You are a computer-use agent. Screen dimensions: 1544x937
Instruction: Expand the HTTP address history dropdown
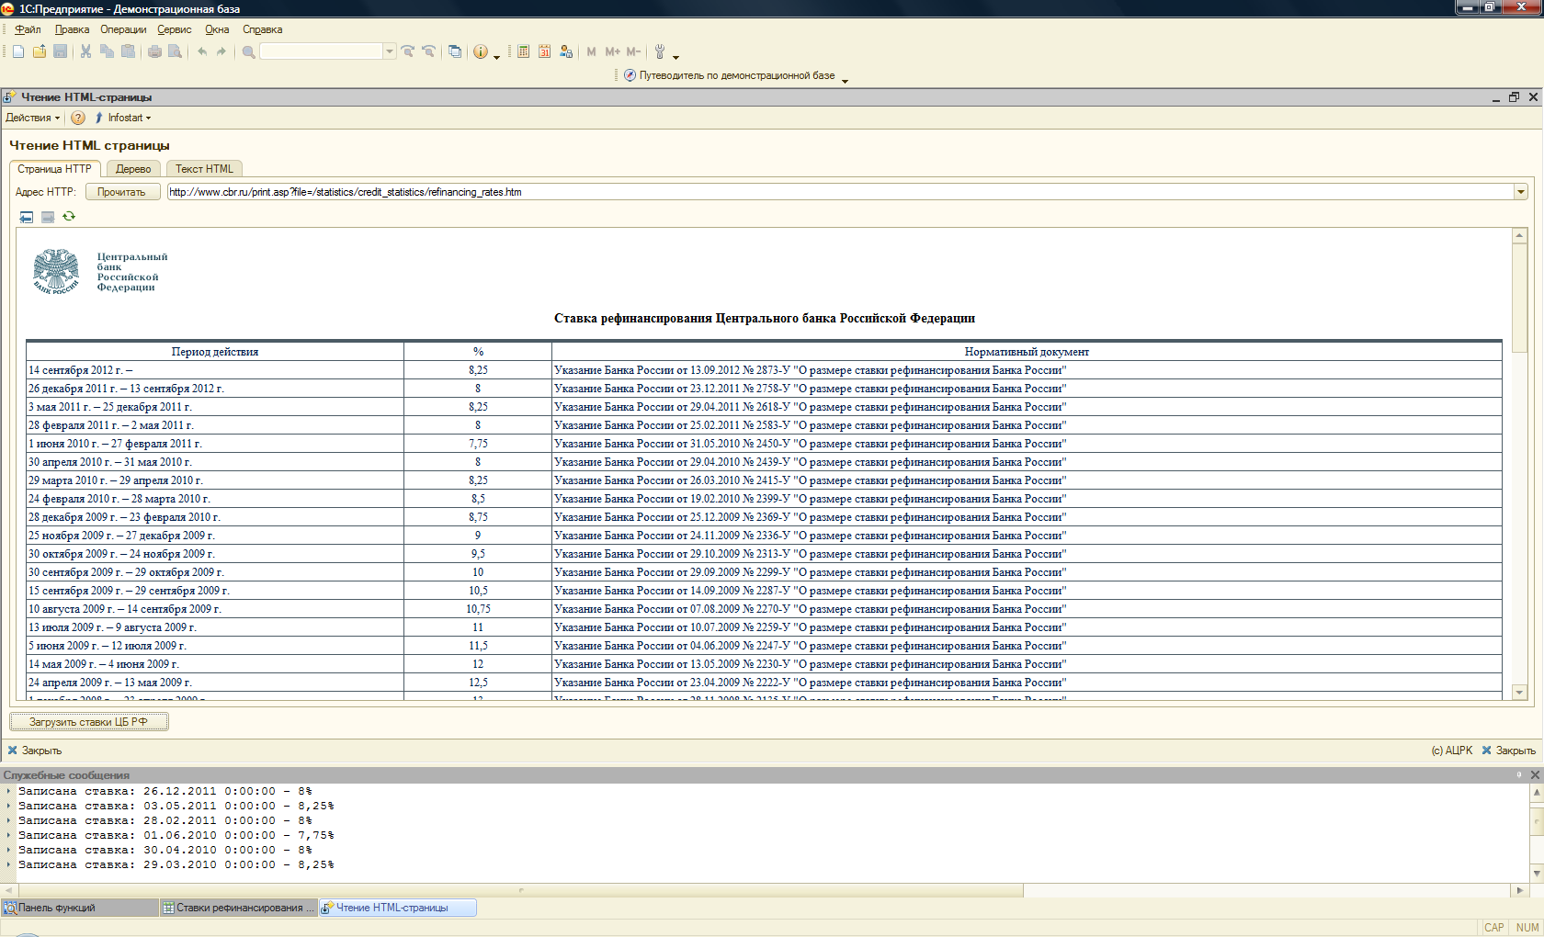click(1520, 192)
